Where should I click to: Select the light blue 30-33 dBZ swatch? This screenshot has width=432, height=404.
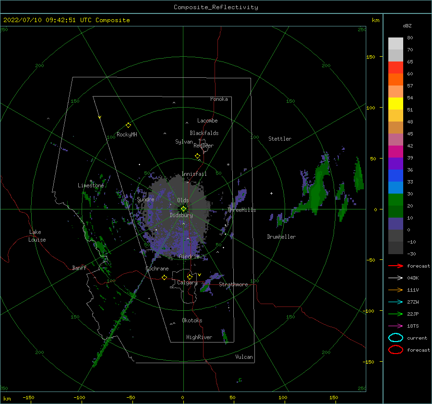(396, 187)
